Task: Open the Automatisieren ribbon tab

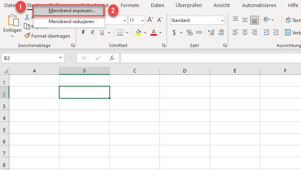Action: point(259,5)
